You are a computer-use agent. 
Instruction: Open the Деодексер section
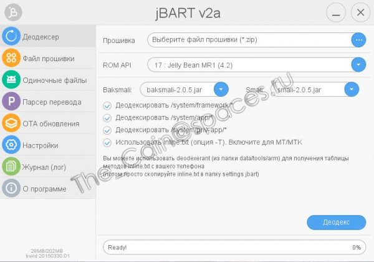48,36
